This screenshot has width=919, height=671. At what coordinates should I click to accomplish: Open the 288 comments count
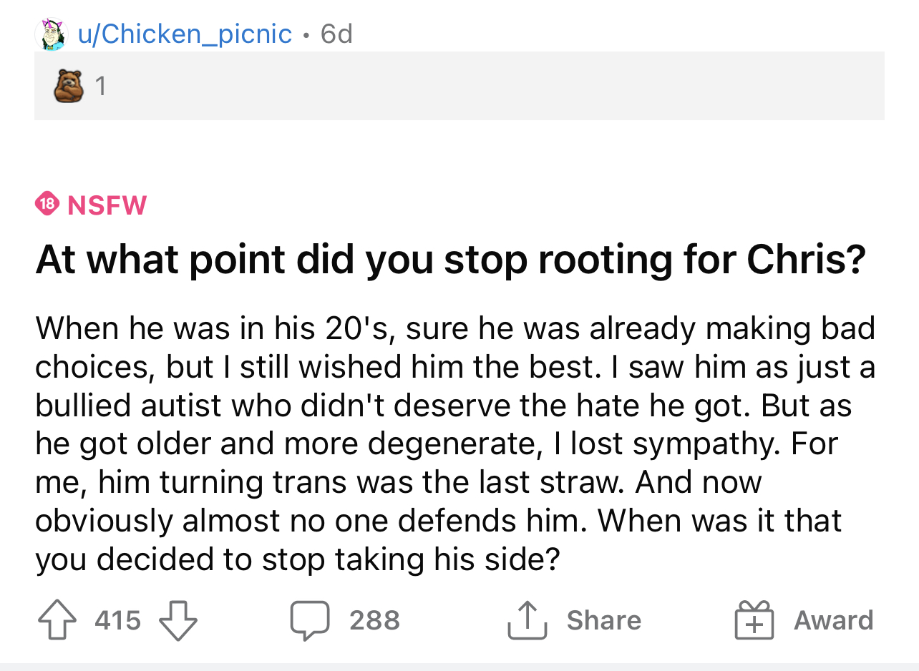click(374, 620)
